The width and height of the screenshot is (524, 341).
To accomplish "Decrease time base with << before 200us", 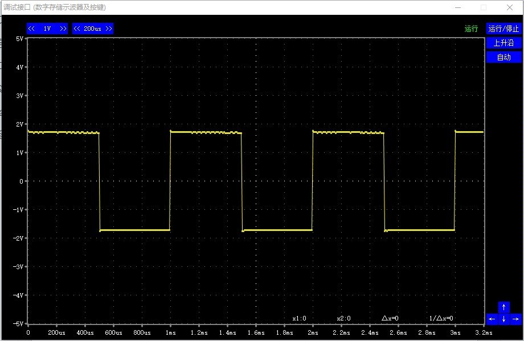I will click(x=77, y=29).
